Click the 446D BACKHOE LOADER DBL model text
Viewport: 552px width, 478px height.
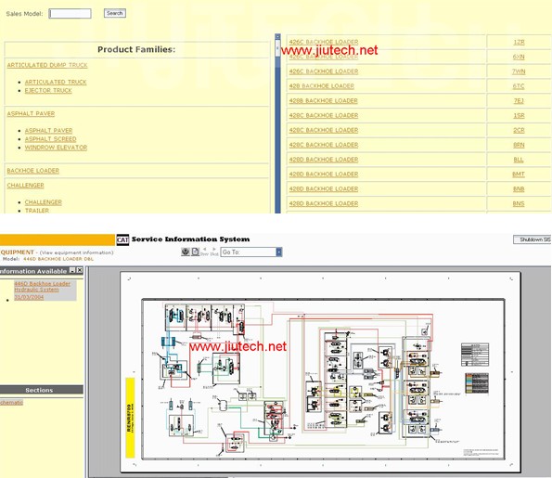[58, 259]
